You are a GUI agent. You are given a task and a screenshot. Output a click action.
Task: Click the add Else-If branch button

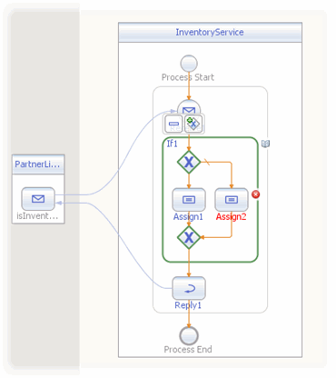click(x=193, y=124)
